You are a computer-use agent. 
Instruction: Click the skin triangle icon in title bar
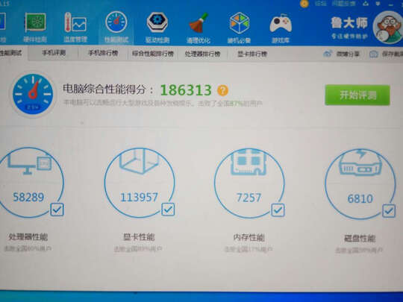366,4
